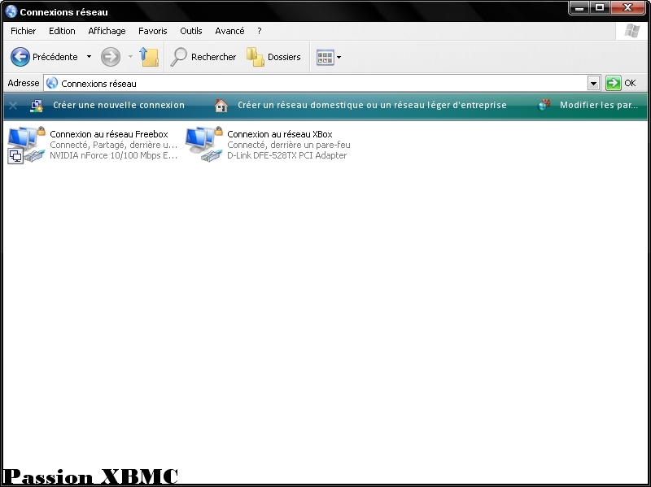Open the Affichage menu

coord(107,31)
